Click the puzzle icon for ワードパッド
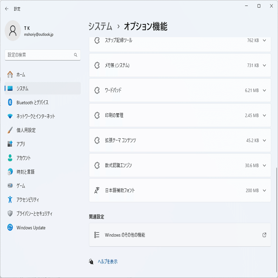 [x=97, y=90]
